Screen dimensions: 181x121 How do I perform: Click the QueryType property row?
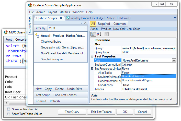tap(135, 52)
